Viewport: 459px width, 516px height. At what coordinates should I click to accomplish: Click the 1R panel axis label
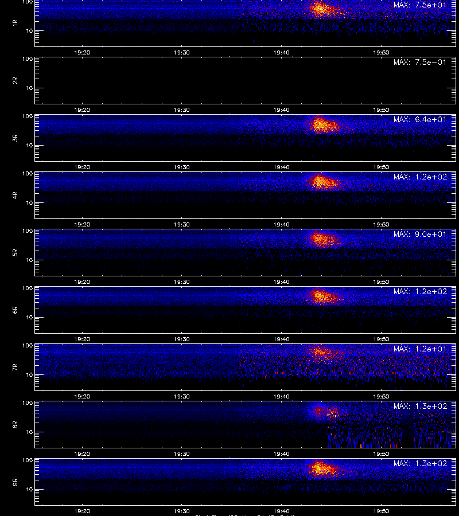[x=15, y=23]
